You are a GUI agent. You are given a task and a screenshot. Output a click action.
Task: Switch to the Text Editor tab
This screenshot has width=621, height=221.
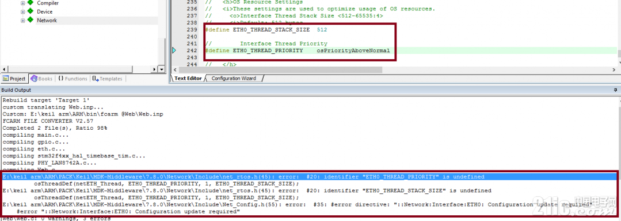(188, 78)
